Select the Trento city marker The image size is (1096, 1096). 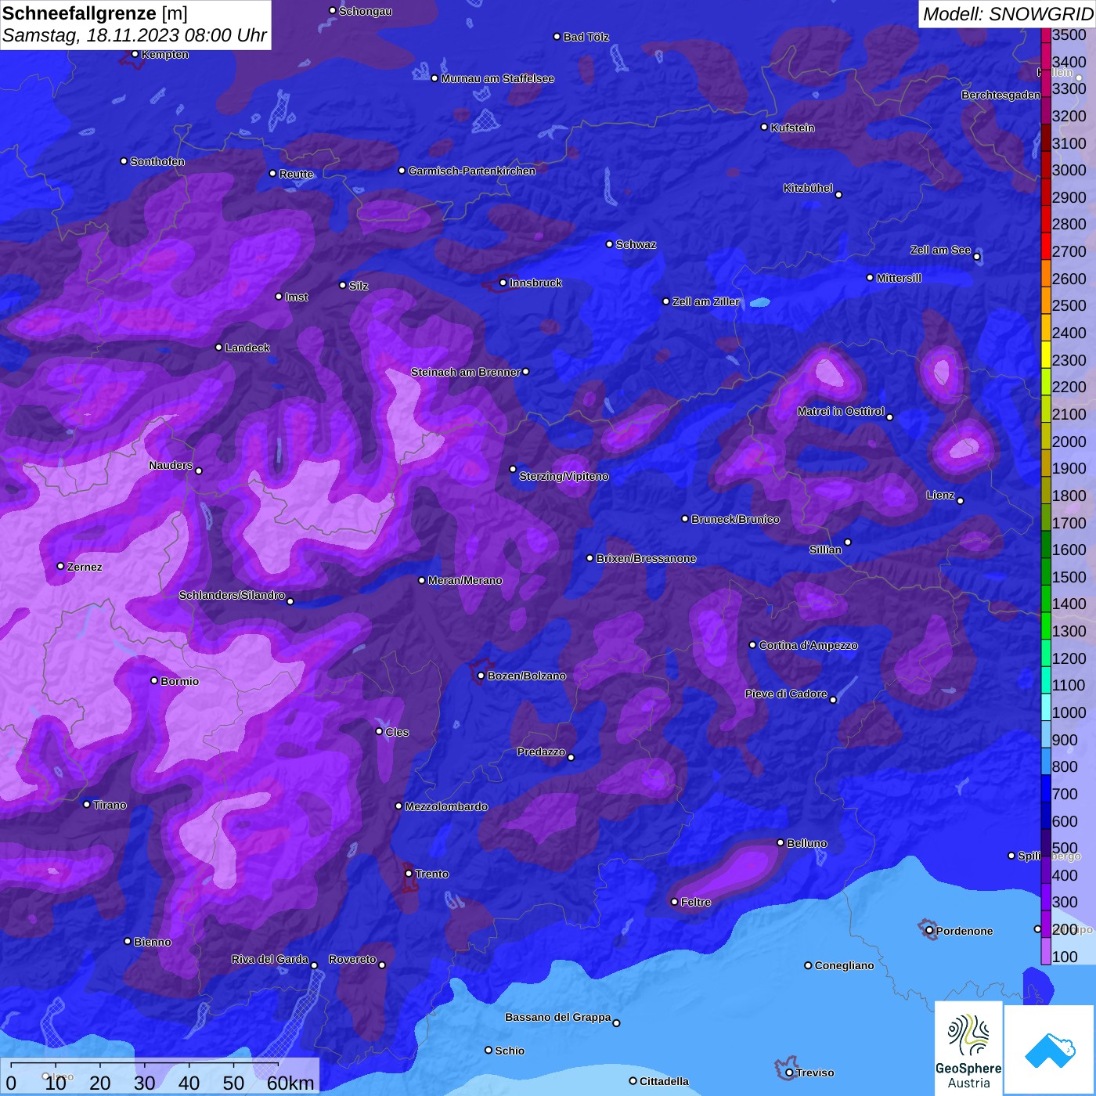409,873
